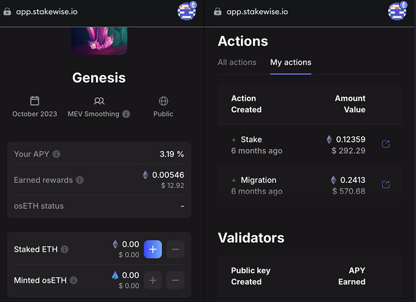Open Migration transaction external link icon
This screenshot has width=416, height=302.
(386, 184)
